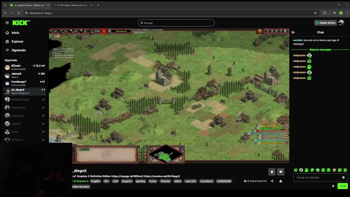Viewport: 350px width, 197px height.
Task: Send message with green Chat button
Action: point(343,186)
